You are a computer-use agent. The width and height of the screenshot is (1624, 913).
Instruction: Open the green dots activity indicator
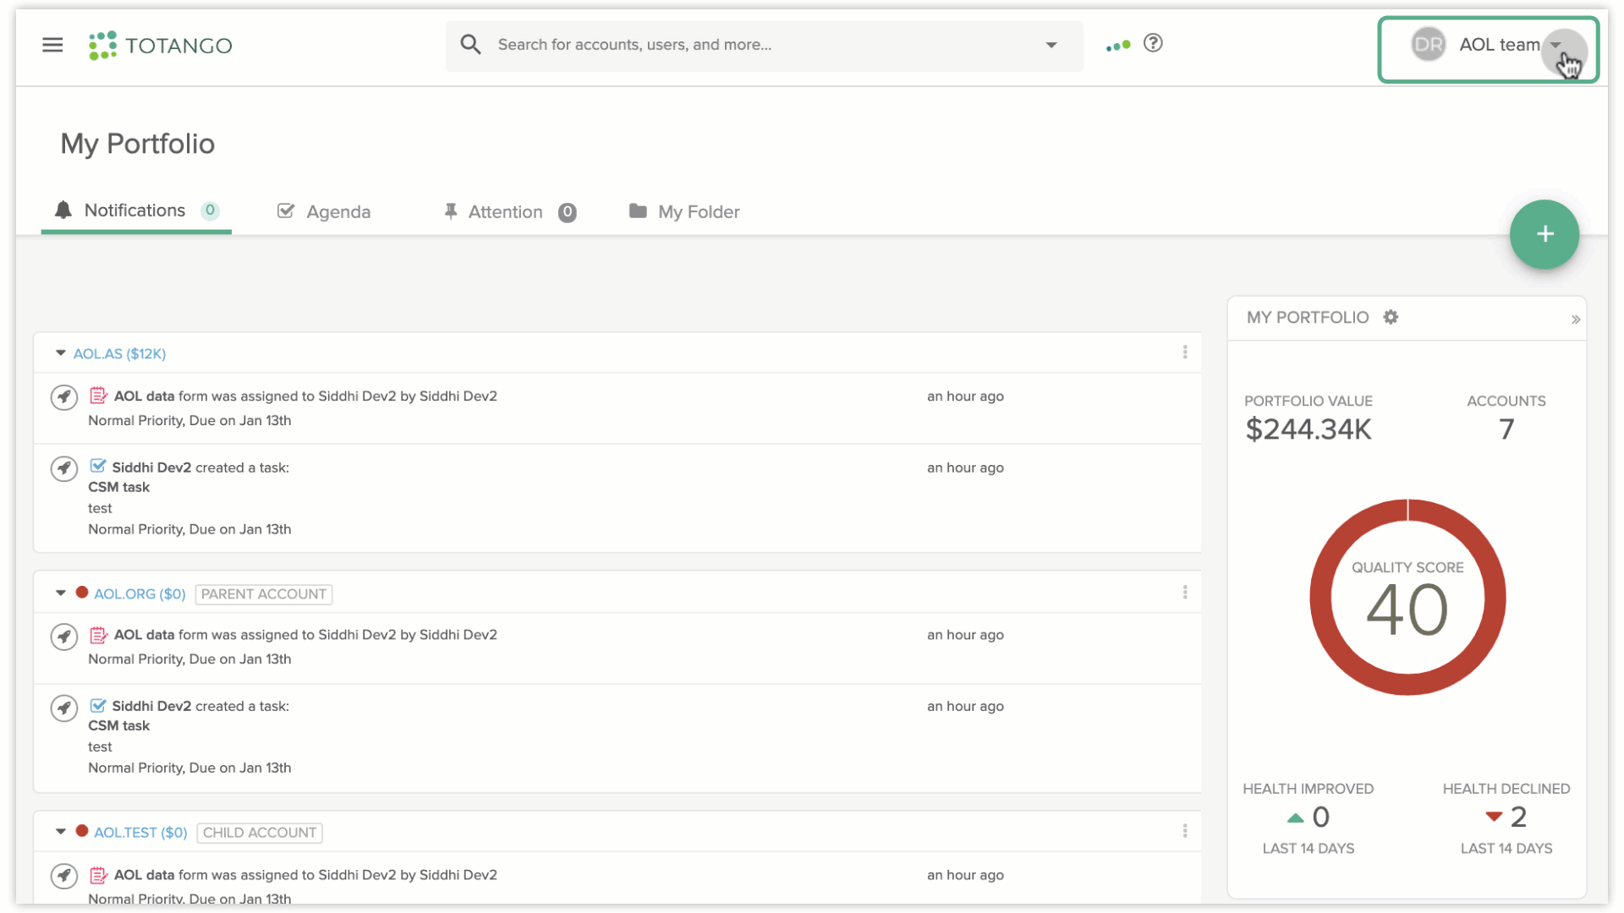(x=1118, y=46)
